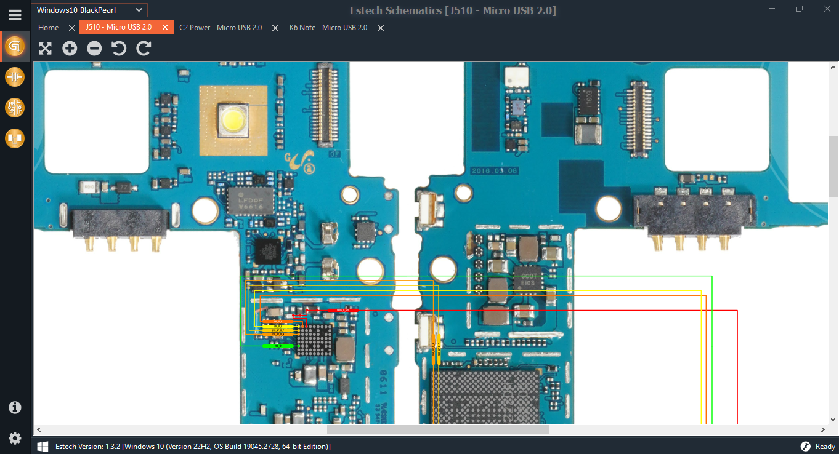Close the K6 Note tab
The width and height of the screenshot is (839, 454).
coord(381,28)
